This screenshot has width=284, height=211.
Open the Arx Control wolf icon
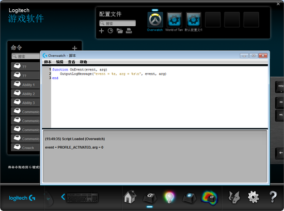234,197
